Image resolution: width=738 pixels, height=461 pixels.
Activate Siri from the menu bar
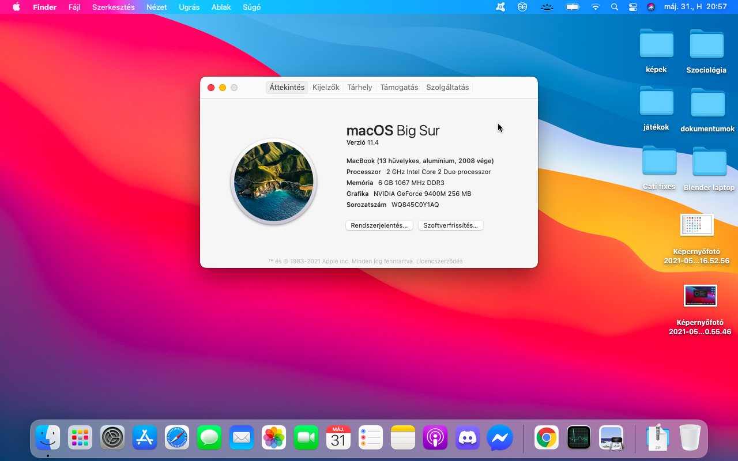coord(651,7)
